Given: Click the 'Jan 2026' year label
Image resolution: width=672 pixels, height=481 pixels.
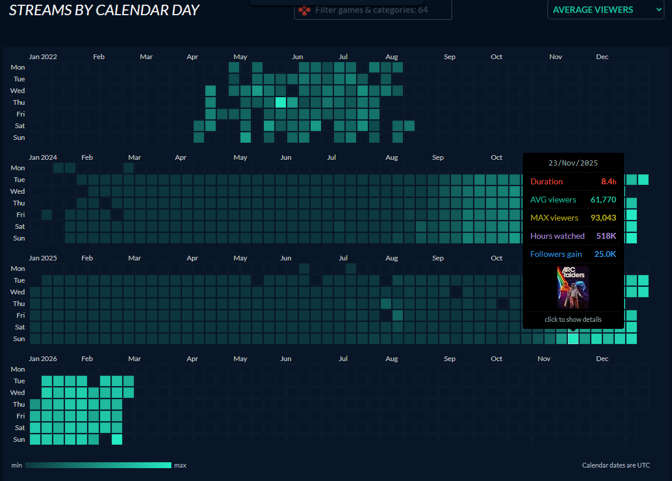Looking at the screenshot, I should [43, 359].
